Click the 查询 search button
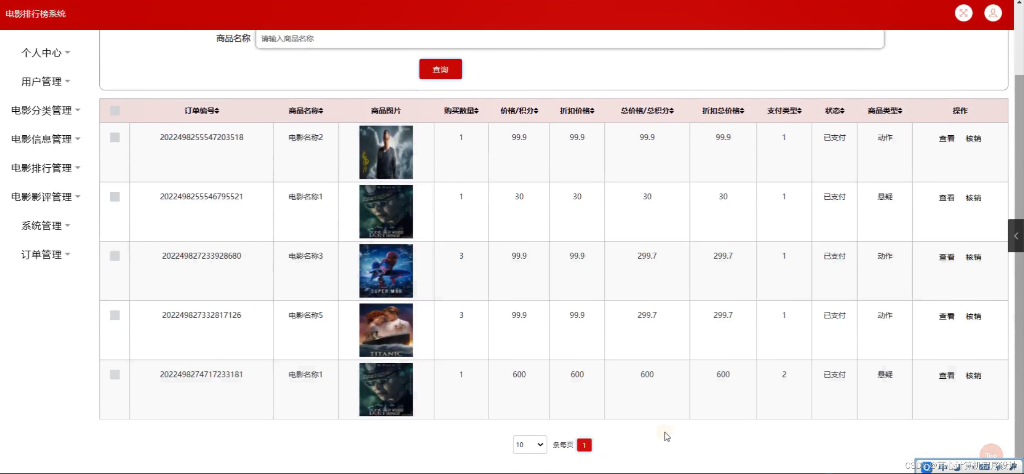The width and height of the screenshot is (1024, 474). click(440, 69)
